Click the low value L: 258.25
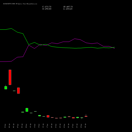Image resolution: width=132 pixels, height=132 pixels. (68, 9)
